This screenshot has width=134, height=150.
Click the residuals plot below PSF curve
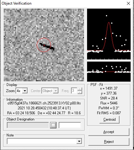[109, 71]
